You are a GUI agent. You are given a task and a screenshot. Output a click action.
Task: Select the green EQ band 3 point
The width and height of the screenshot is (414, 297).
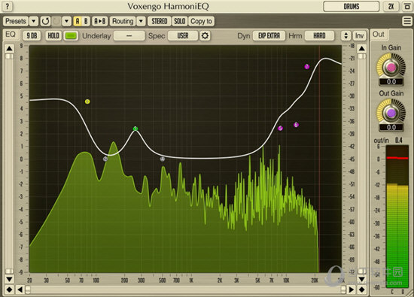(135, 129)
